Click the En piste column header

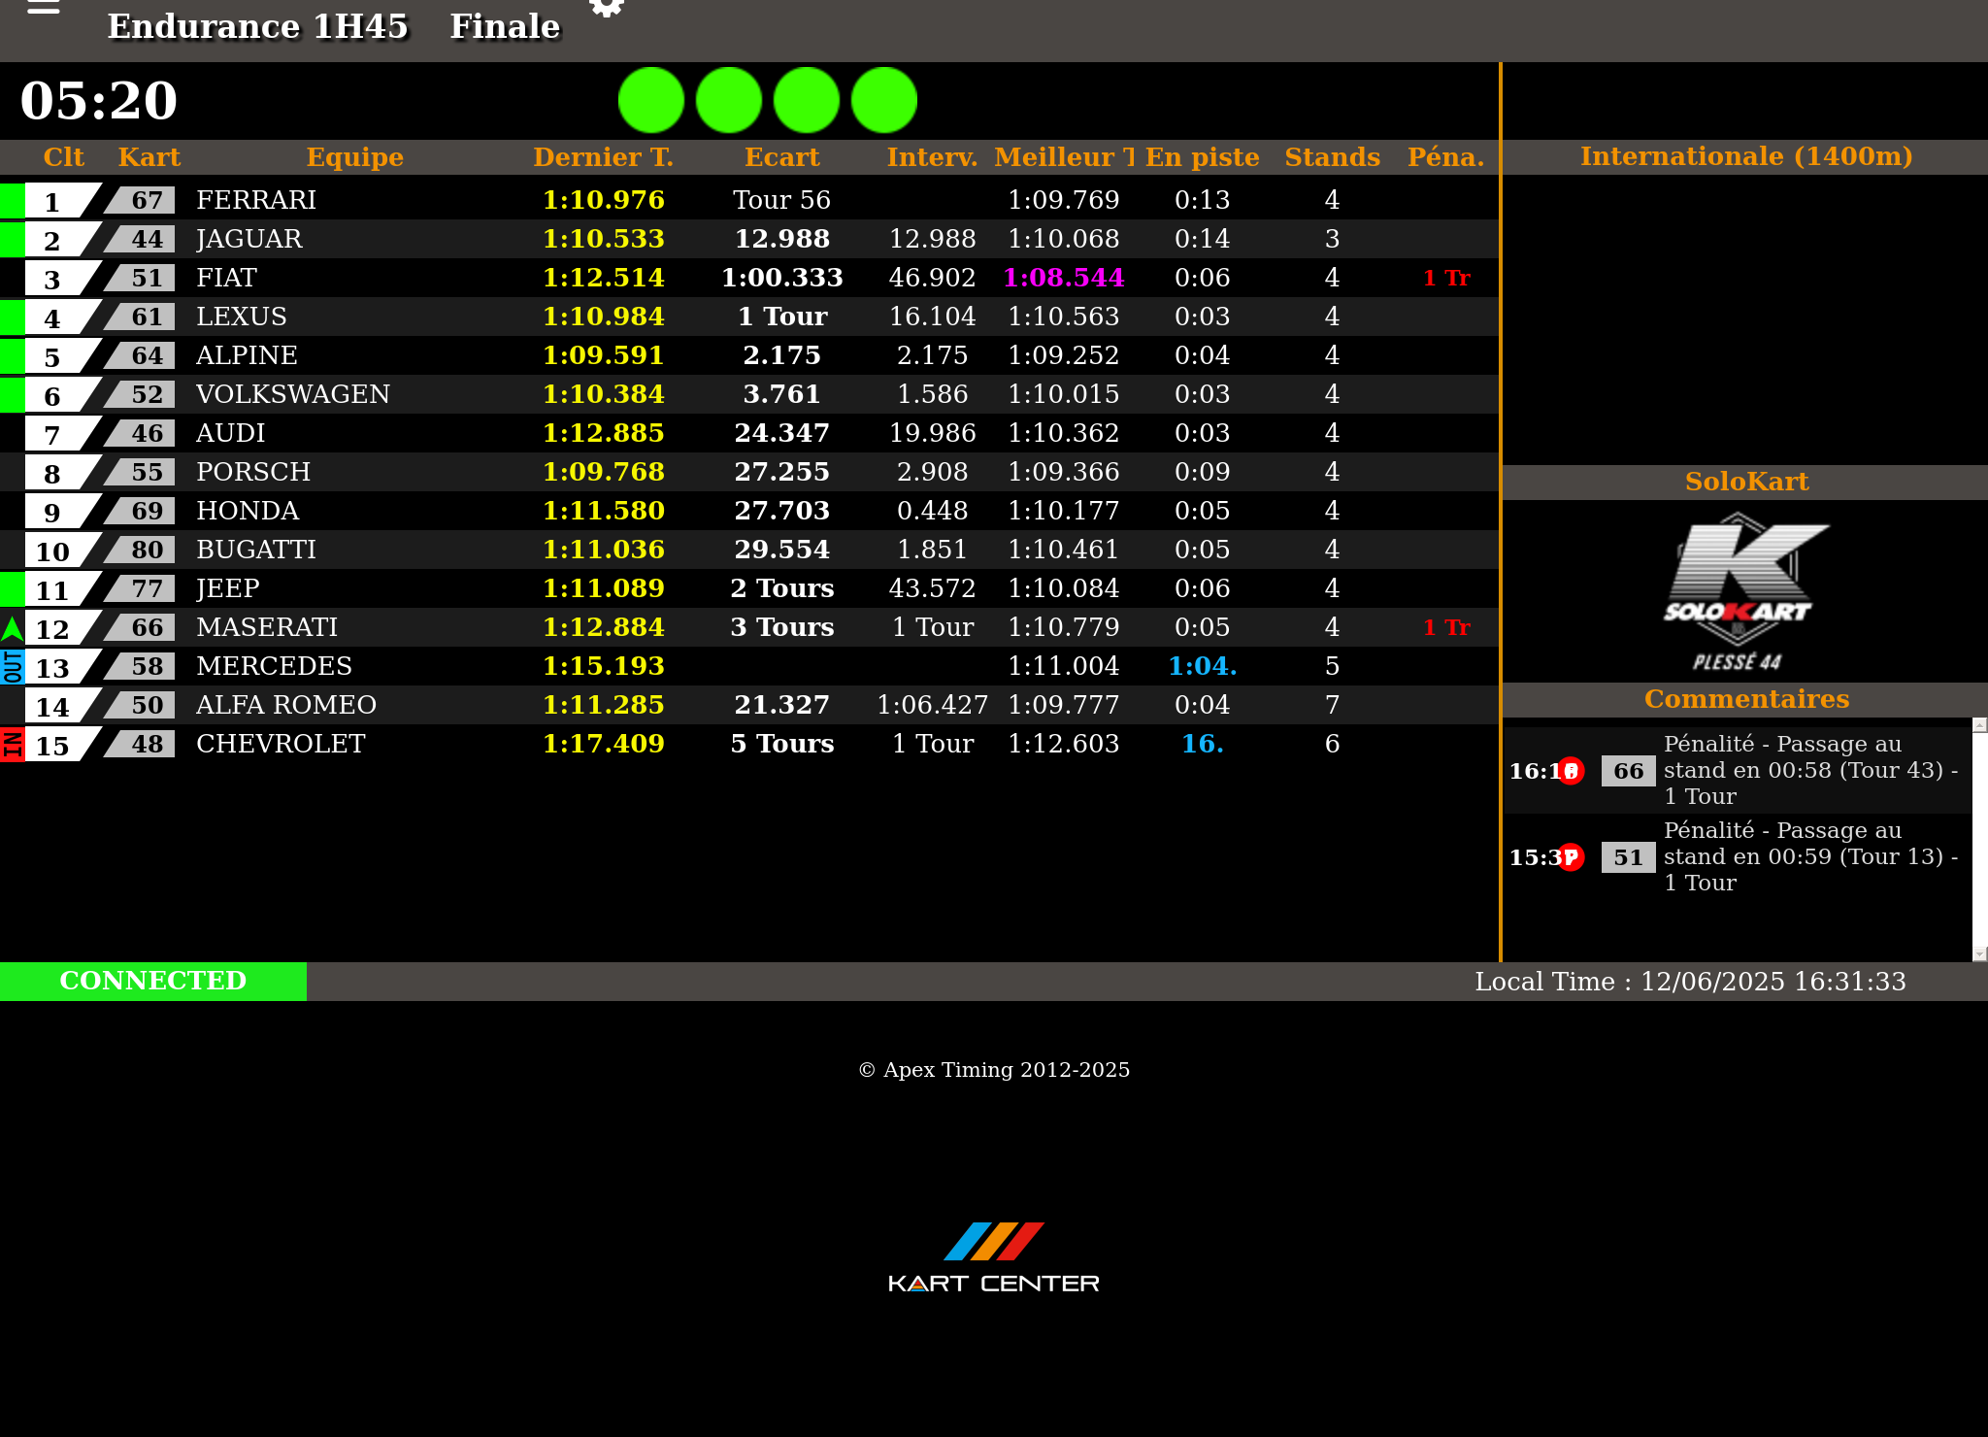(x=1202, y=157)
